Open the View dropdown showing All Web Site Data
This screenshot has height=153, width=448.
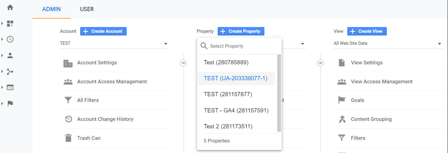[388, 44]
